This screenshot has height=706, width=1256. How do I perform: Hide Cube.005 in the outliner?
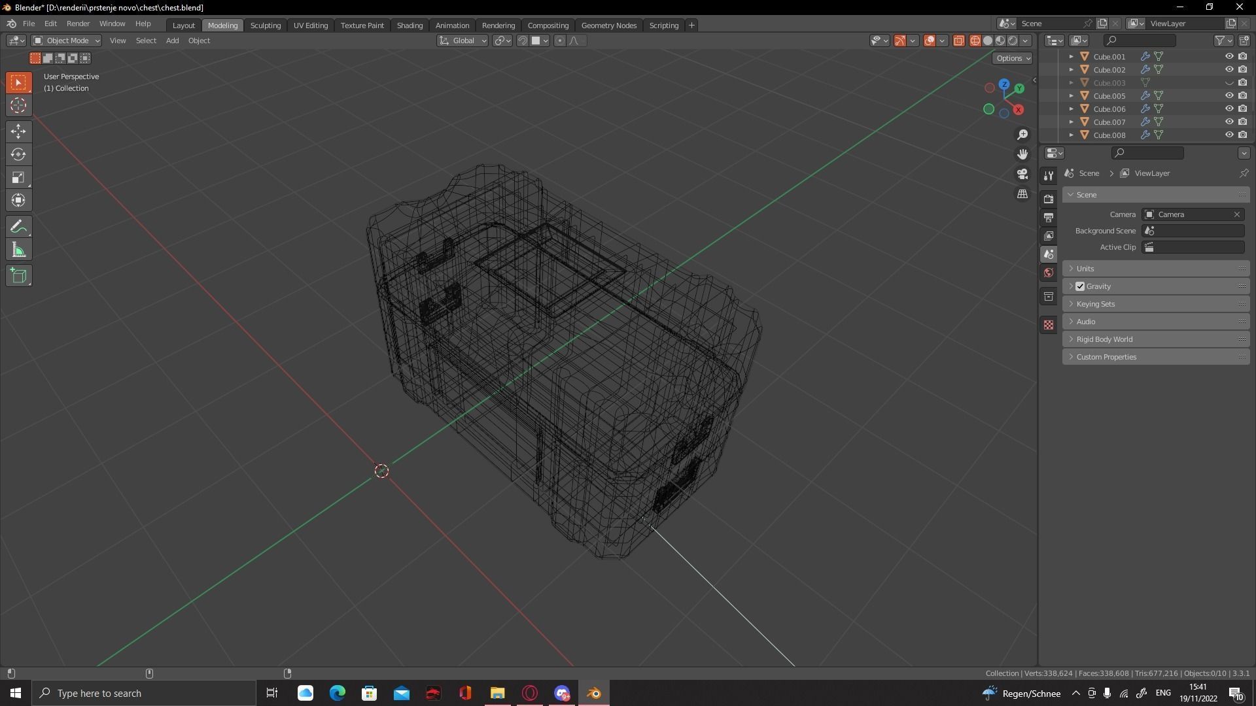pyautogui.click(x=1229, y=95)
